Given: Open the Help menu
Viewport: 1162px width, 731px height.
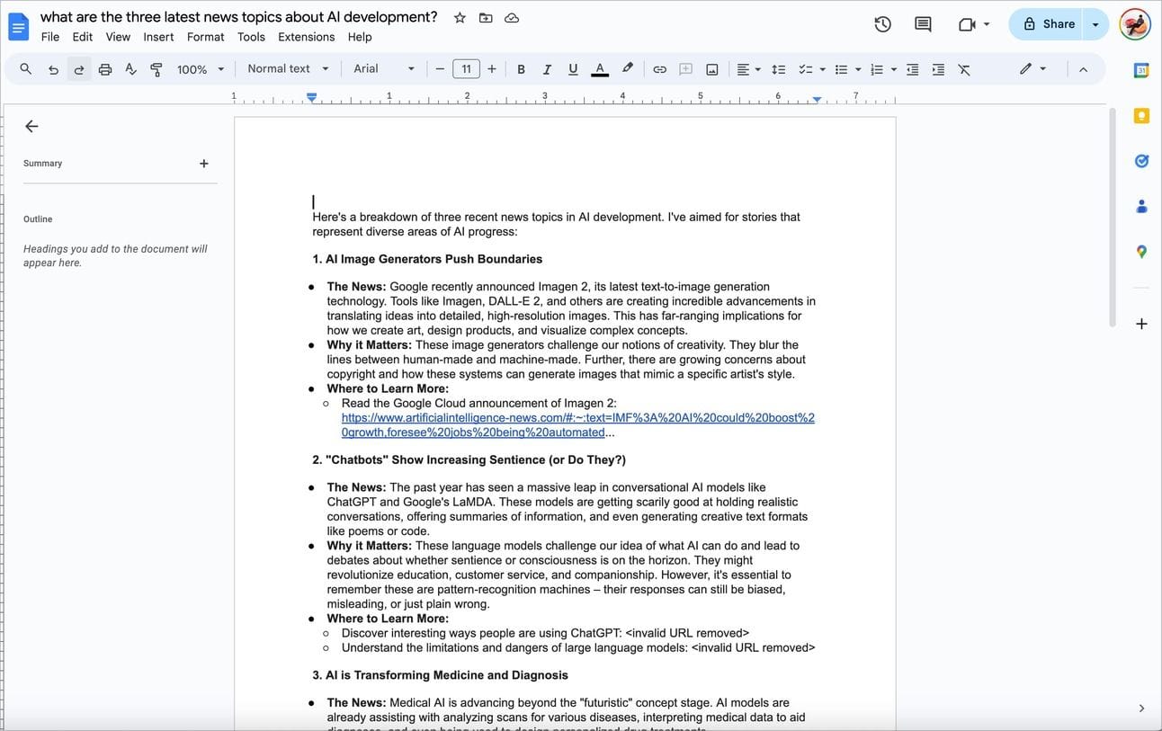Looking at the screenshot, I should 360,37.
